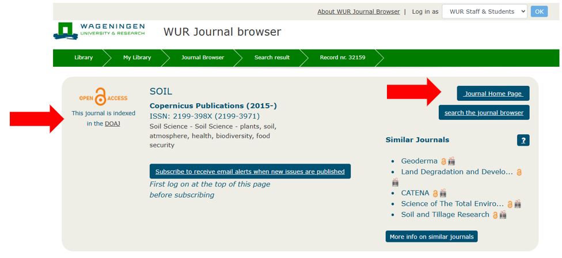Go to Library breadcrumb tab
Image resolution: width=562 pixels, height=258 pixels.
coord(83,58)
